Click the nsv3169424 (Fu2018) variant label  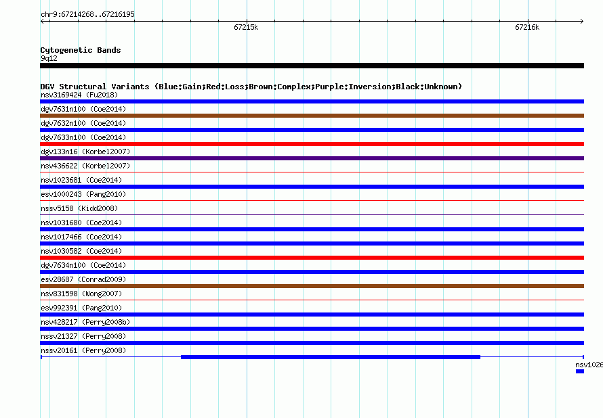[x=79, y=95]
